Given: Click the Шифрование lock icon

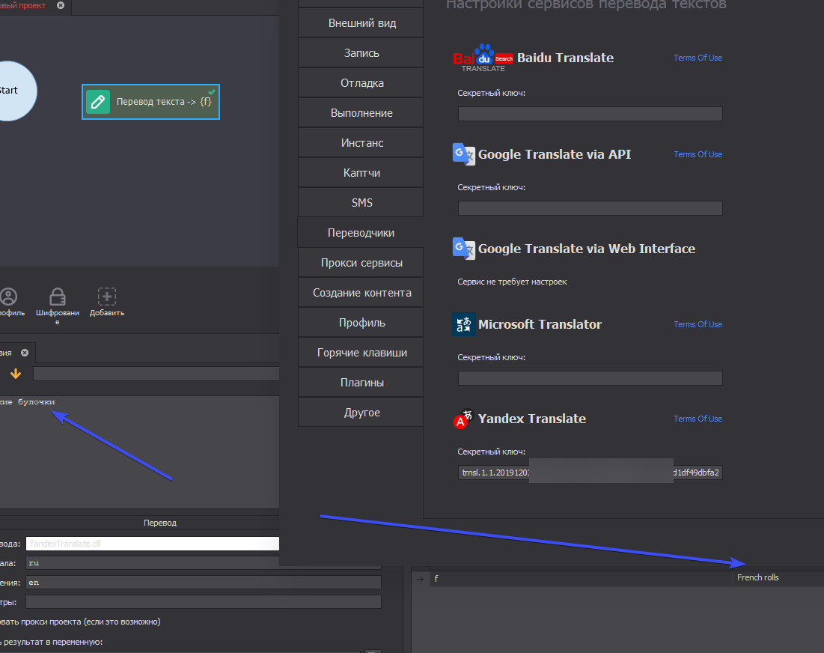Looking at the screenshot, I should click(58, 297).
